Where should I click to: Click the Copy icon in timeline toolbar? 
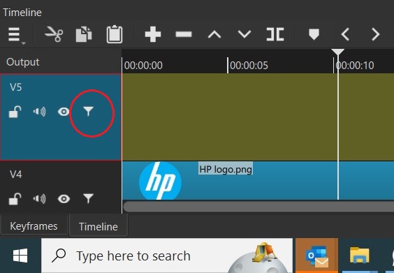(84, 34)
